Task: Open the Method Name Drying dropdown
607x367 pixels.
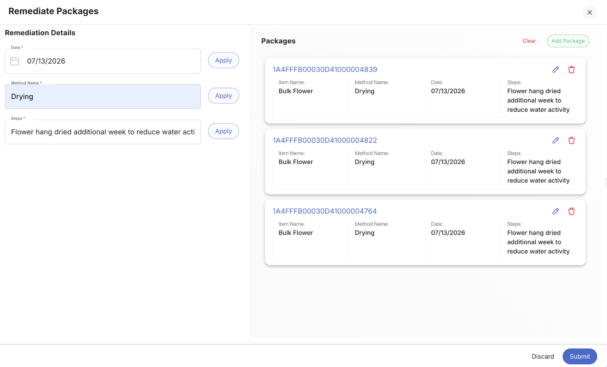Action: coord(103,96)
